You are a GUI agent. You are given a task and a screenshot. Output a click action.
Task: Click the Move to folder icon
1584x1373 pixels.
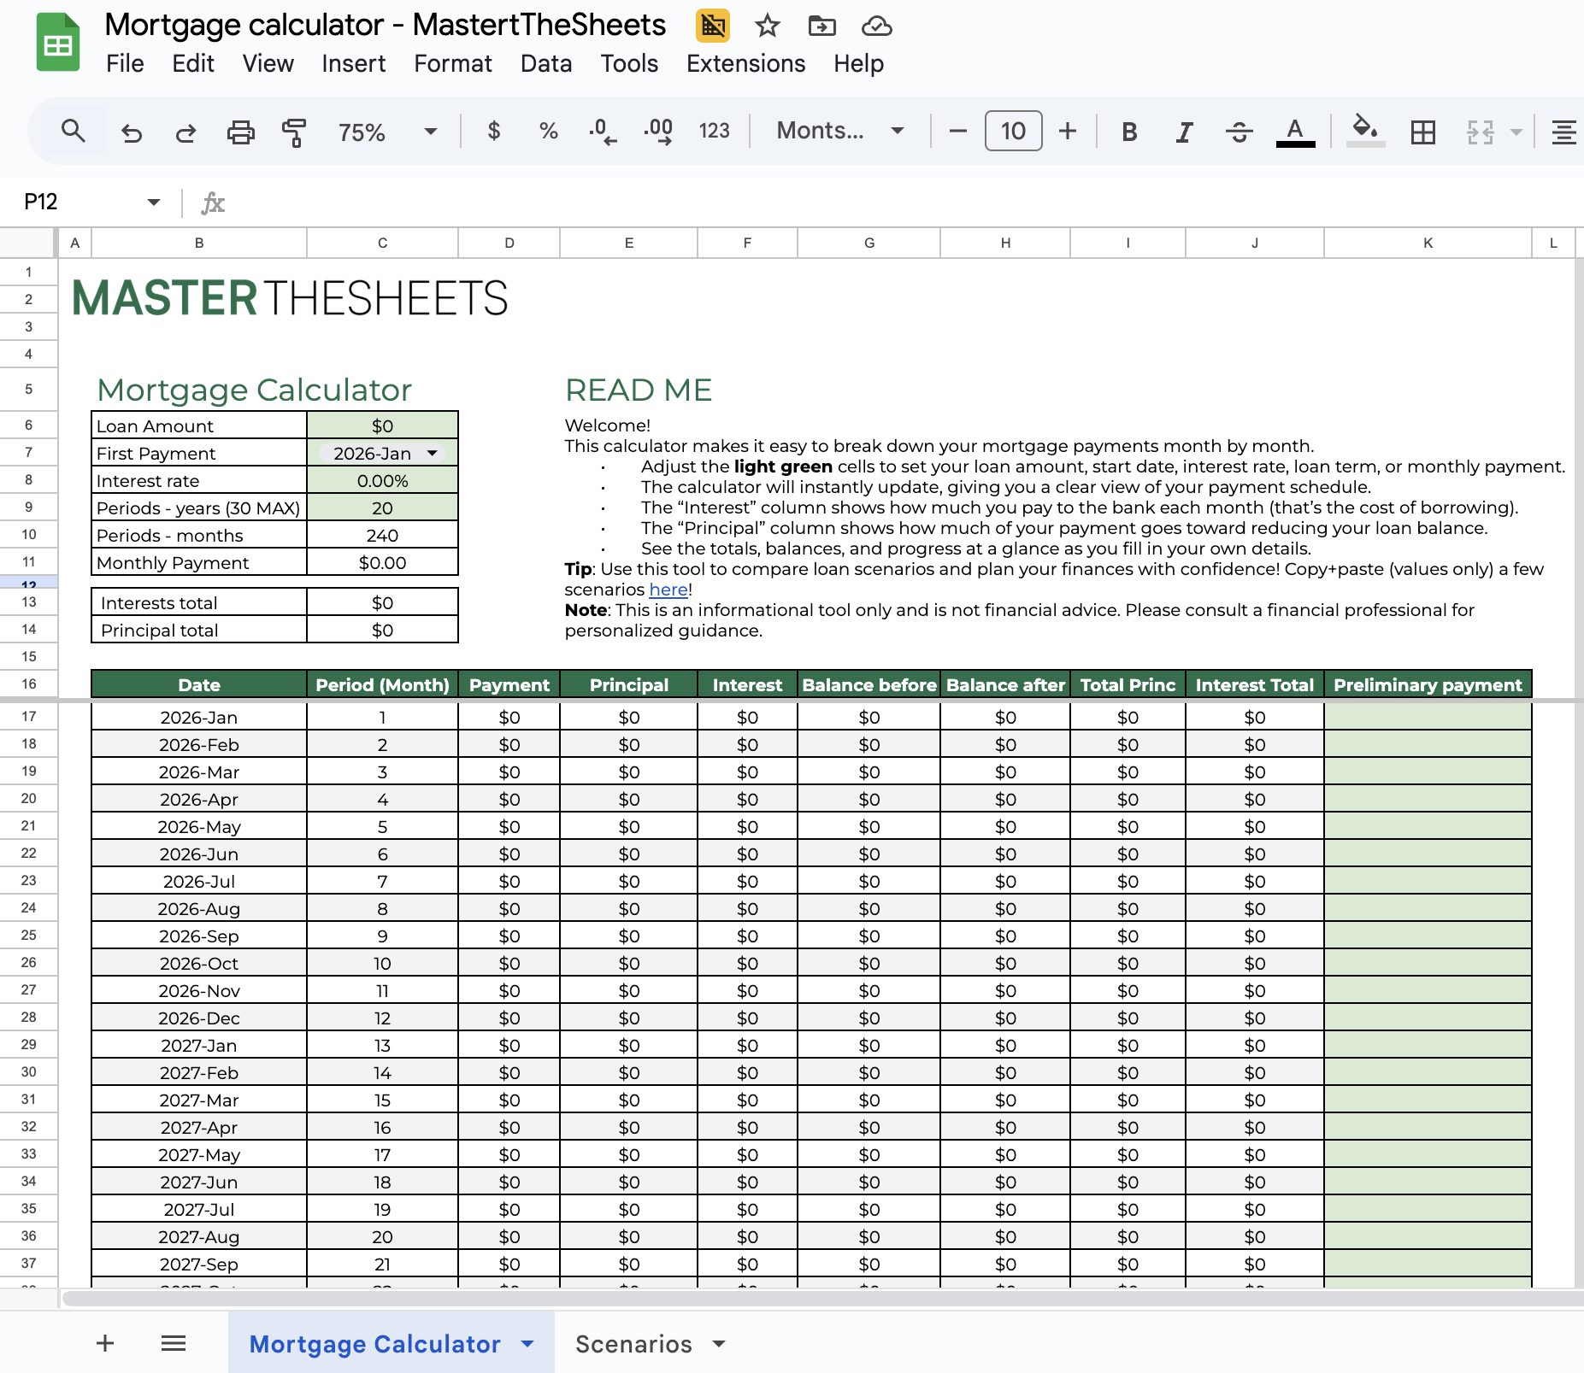pos(821,26)
